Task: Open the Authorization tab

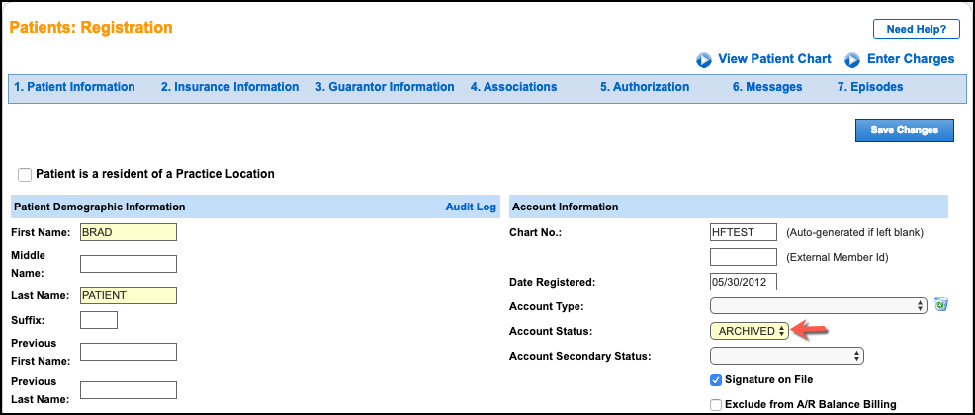Action: click(645, 87)
